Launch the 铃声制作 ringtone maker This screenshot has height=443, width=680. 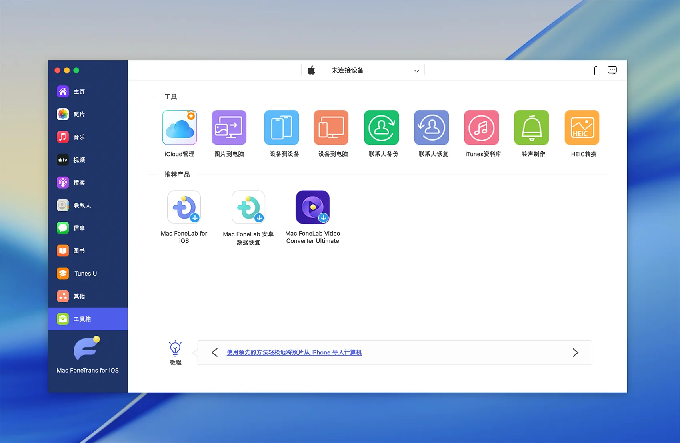[x=531, y=128]
